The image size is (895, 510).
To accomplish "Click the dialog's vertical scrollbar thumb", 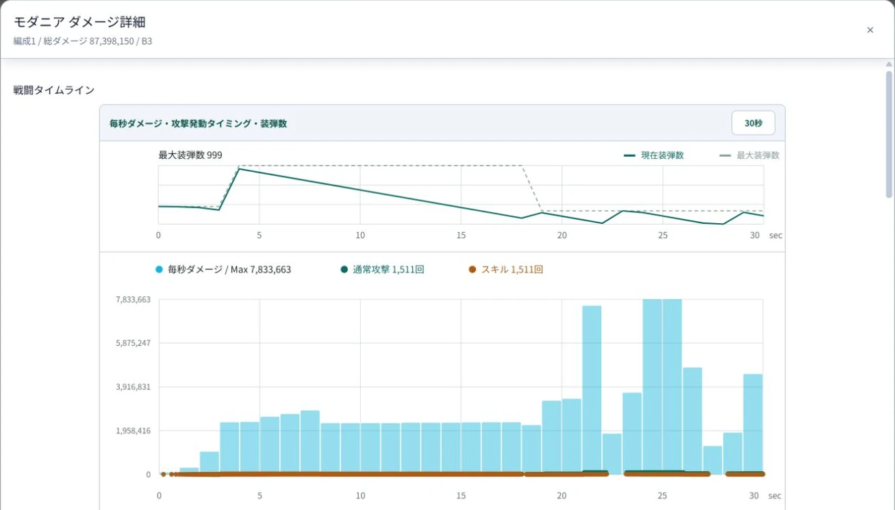I will [x=889, y=134].
